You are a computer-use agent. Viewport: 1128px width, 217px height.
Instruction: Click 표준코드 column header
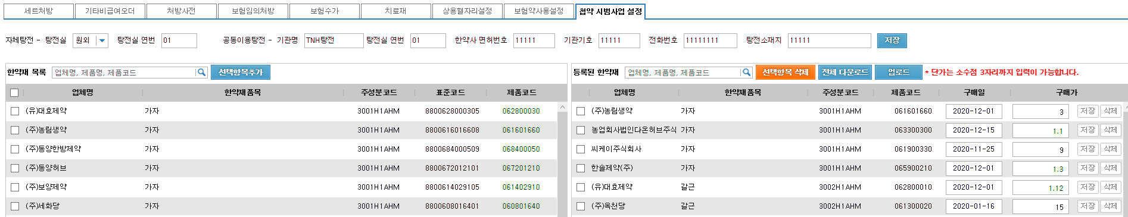pyautogui.click(x=450, y=93)
